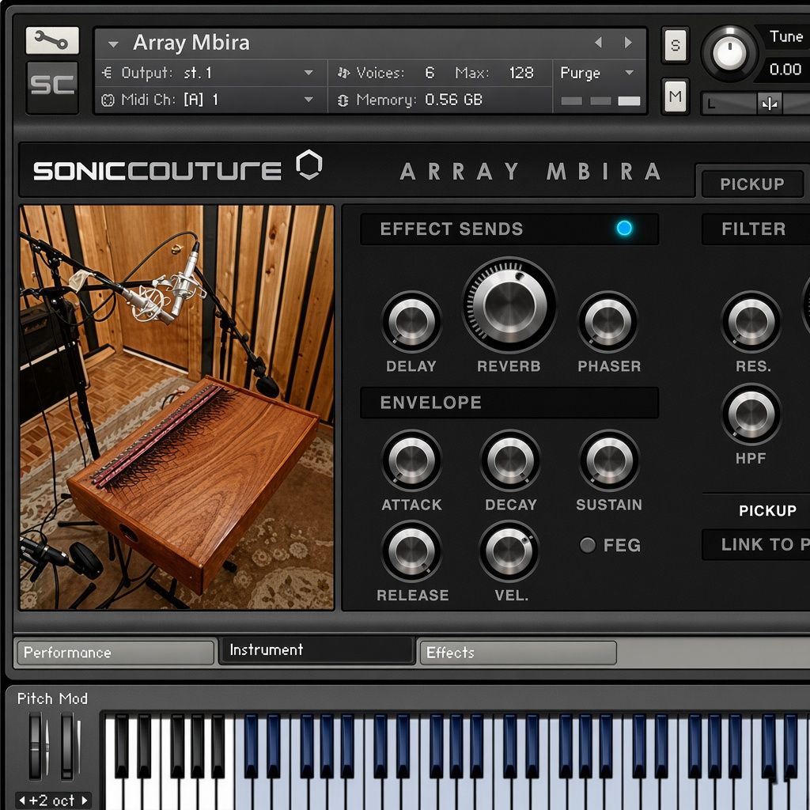Click the HPF filter knob
810x810 pixels.
click(751, 414)
